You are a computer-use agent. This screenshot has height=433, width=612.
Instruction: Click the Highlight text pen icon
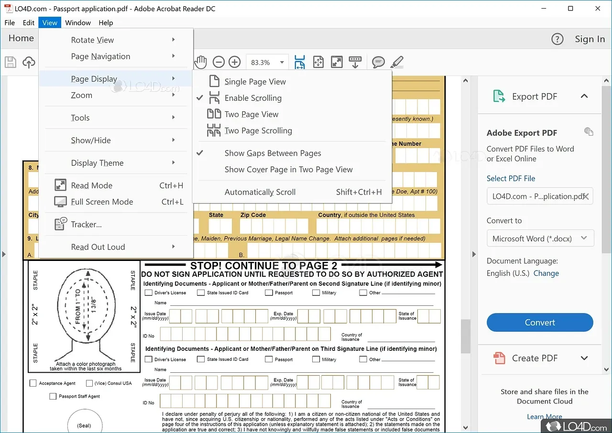[x=397, y=62]
